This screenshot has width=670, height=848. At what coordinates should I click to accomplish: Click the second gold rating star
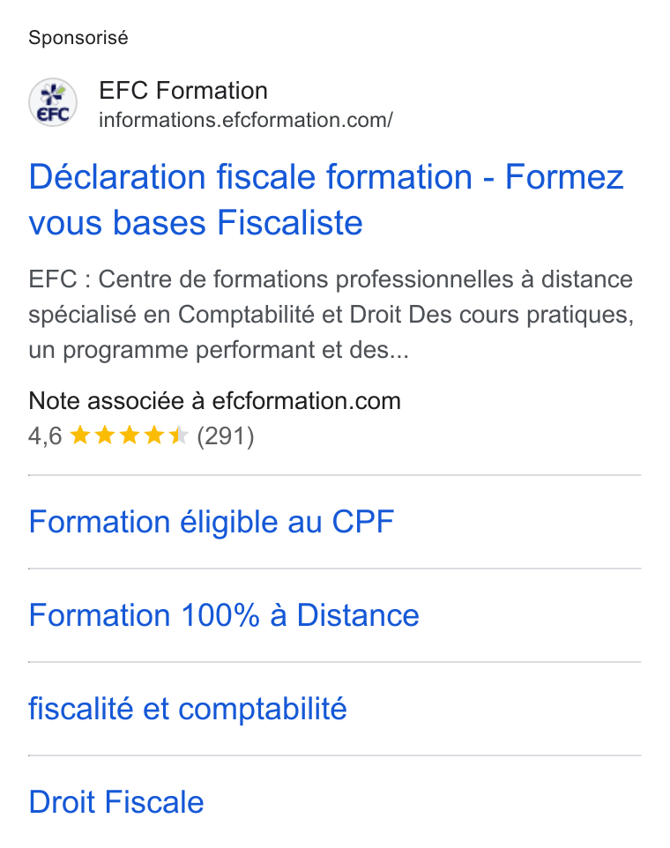[x=105, y=435]
